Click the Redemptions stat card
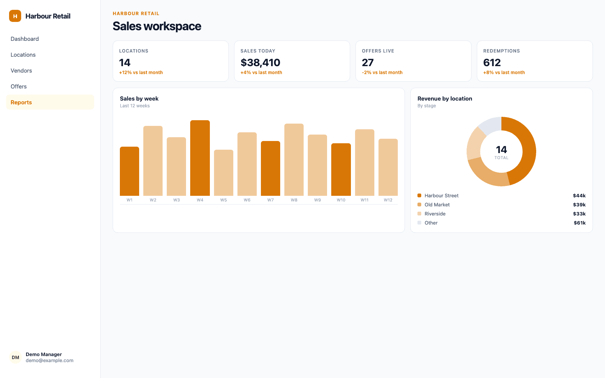This screenshot has width=605, height=378. [x=535, y=61]
